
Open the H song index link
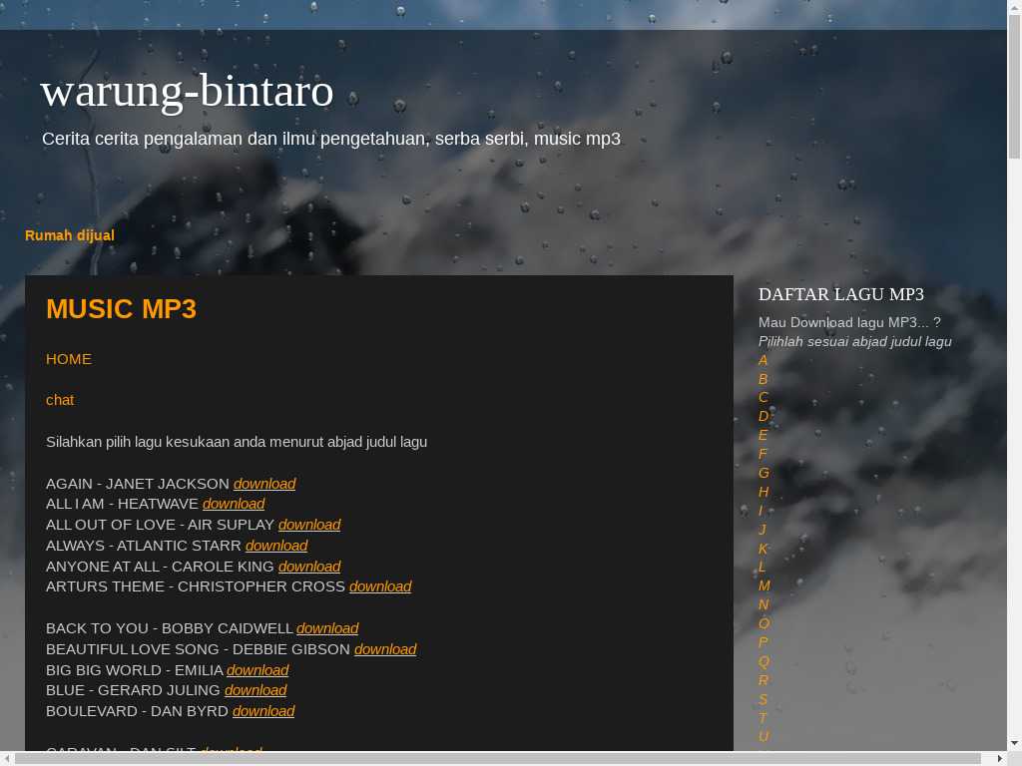(764, 492)
